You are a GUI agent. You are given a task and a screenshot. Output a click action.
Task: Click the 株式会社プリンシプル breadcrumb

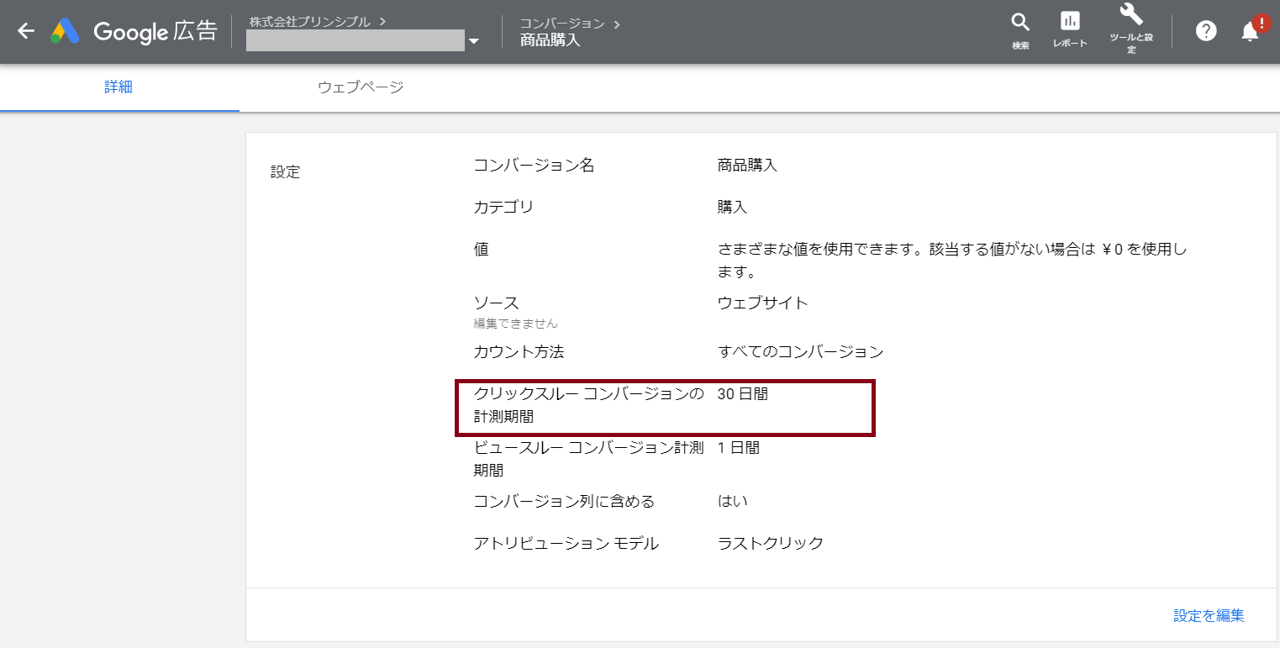tap(309, 22)
